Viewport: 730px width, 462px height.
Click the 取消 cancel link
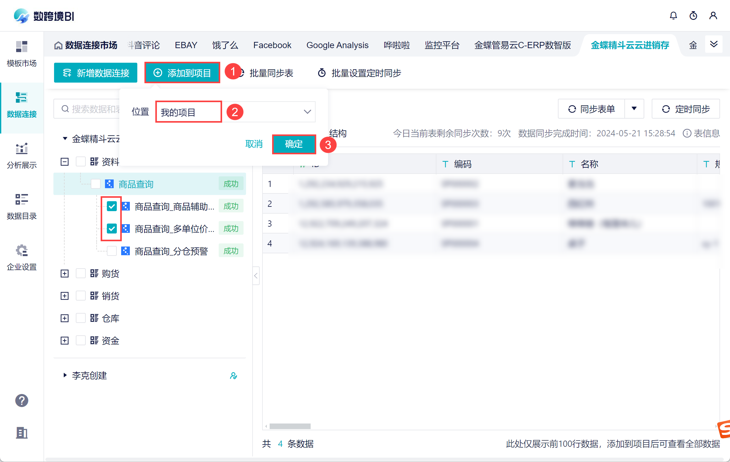tap(254, 144)
